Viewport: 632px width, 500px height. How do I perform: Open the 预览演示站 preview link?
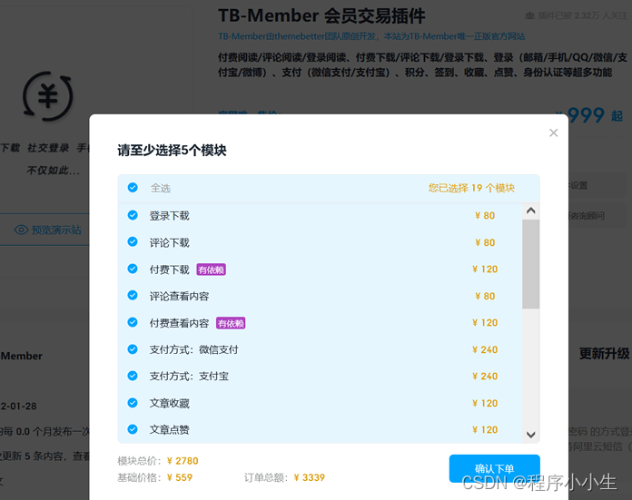coord(48,230)
